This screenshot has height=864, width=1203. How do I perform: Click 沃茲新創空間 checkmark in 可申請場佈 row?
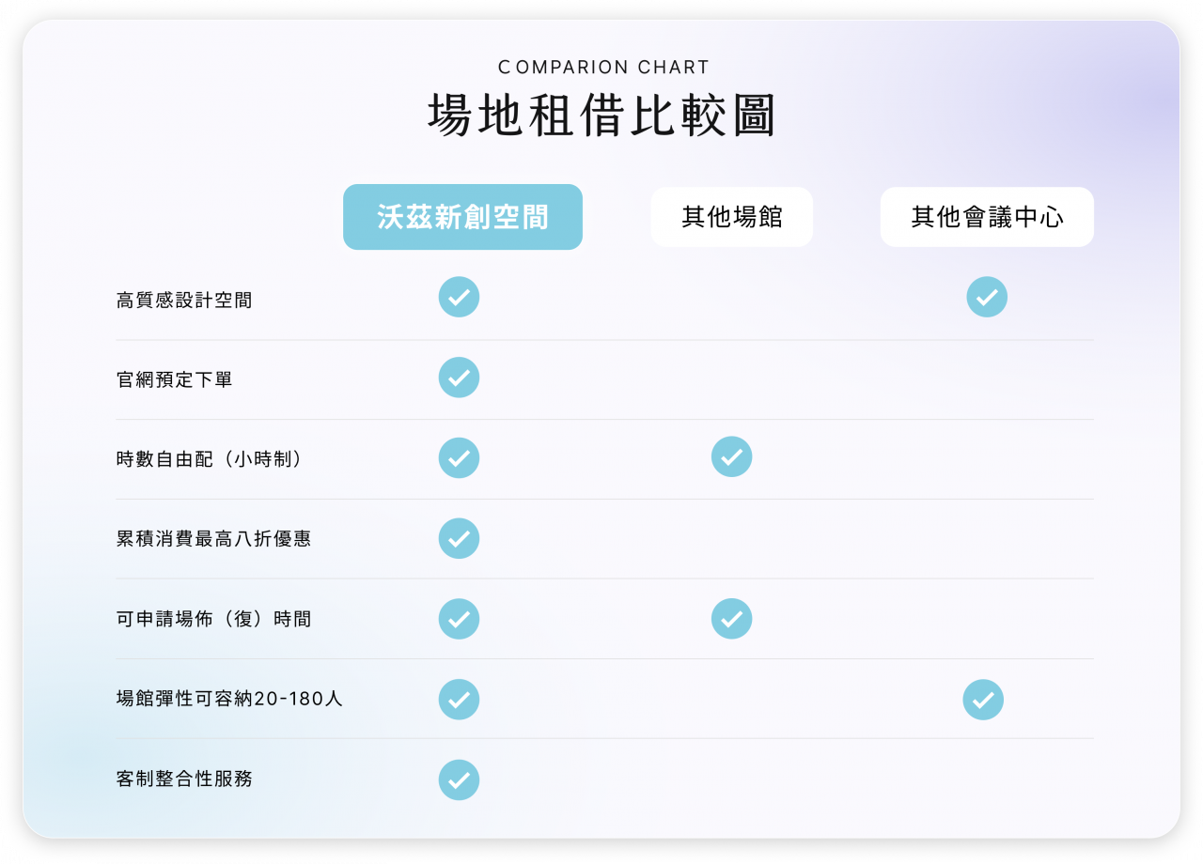(x=459, y=619)
